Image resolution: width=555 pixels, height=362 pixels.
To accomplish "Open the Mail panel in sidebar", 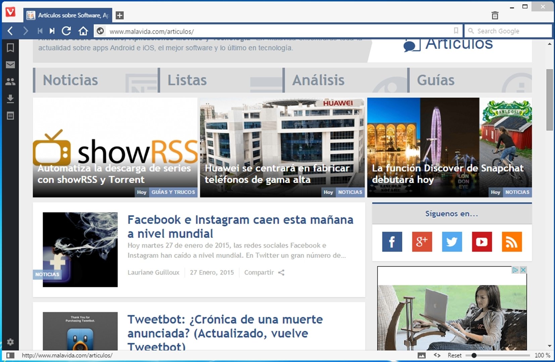I will coord(10,65).
